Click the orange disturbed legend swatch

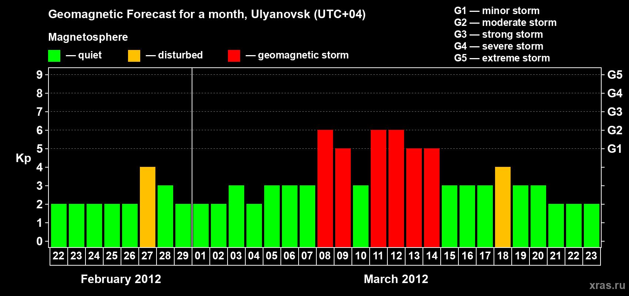pyautogui.click(x=134, y=56)
